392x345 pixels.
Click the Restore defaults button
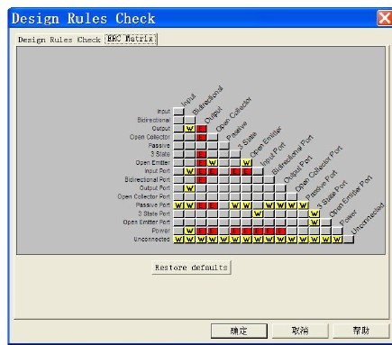[x=191, y=268]
